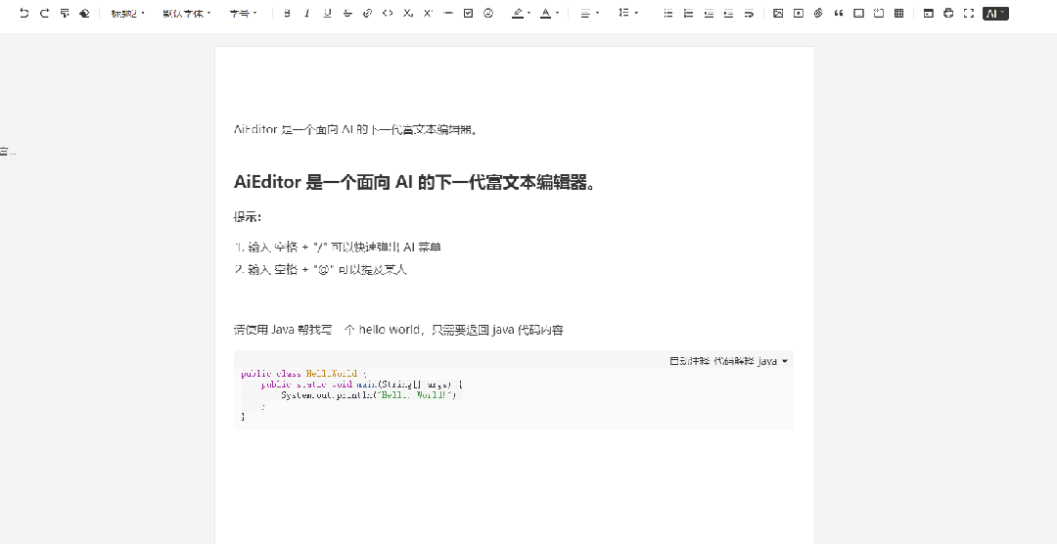Click the auto-comment button in the code block
The height and width of the screenshot is (544, 1057).
(x=689, y=361)
